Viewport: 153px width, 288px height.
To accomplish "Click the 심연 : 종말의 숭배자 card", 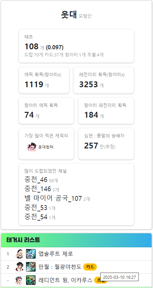I will click(106, 144).
